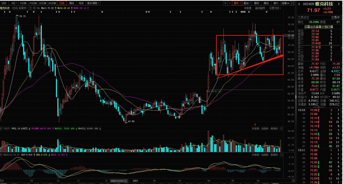The width and height of the screenshot is (343, 184).
Task: Click the zoom out minus icon
Action: tap(230, 3)
